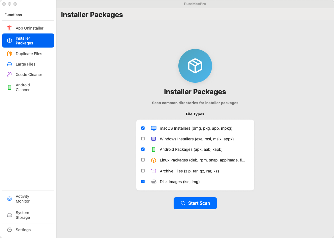This screenshot has height=238, width=334.
Task: Click the Linux Packages orange box icon
Action: (154, 160)
